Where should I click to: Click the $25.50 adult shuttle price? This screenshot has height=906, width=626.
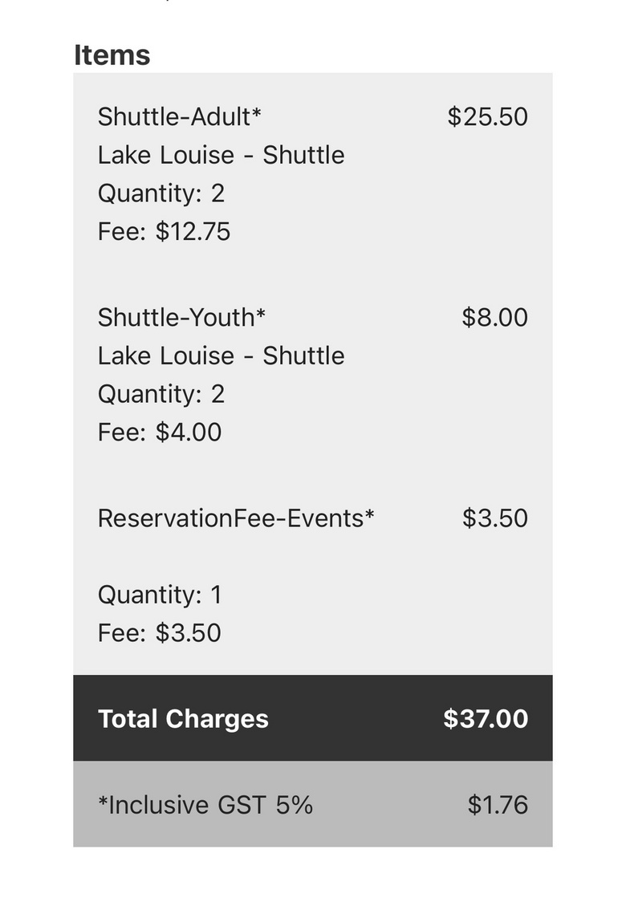click(487, 116)
